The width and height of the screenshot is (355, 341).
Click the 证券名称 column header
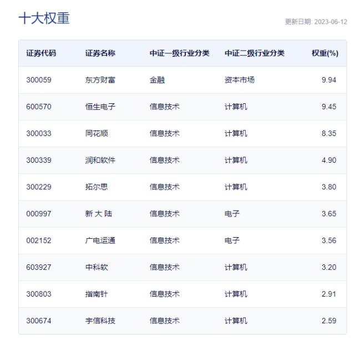click(100, 53)
